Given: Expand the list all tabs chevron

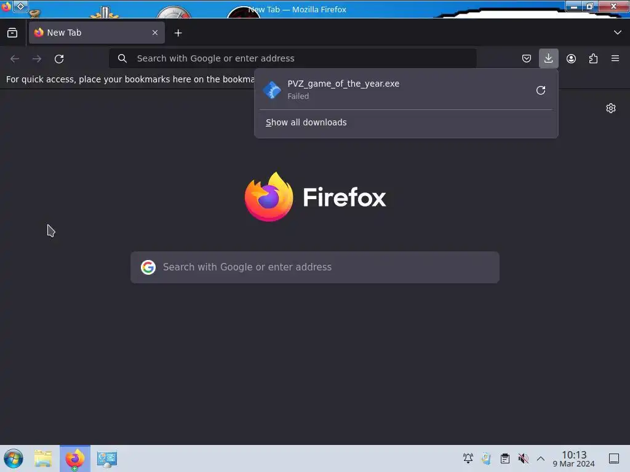Looking at the screenshot, I should coord(618,33).
